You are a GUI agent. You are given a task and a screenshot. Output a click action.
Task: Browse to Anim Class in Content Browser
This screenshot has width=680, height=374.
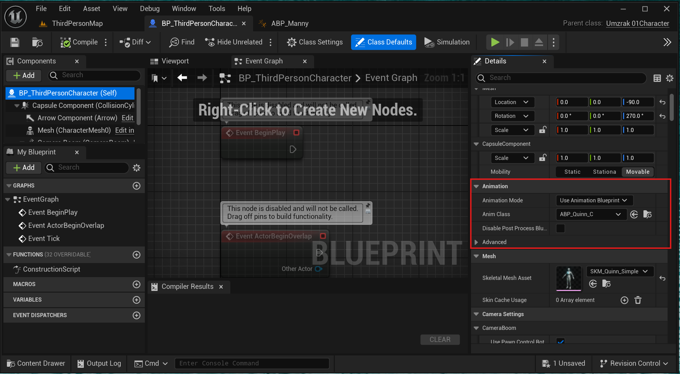tap(648, 214)
